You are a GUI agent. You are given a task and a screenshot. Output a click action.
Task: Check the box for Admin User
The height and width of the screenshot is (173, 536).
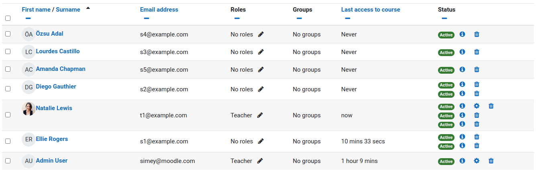click(8, 161)
